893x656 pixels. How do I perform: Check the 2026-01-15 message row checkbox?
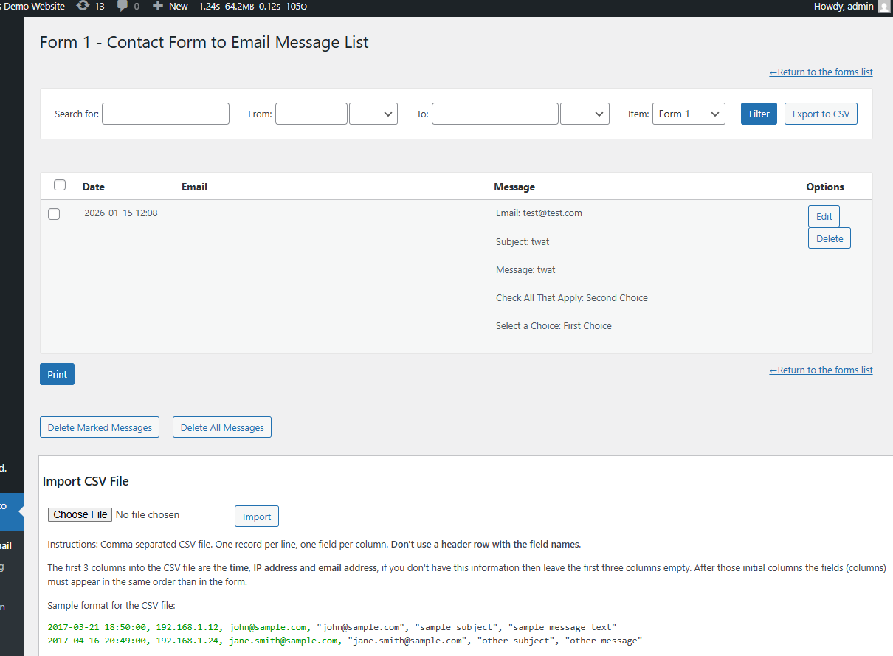tap(54, 214)
